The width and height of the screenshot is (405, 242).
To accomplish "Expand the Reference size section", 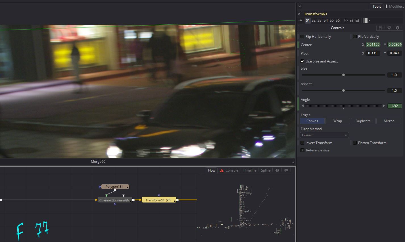I will coord(302,150).
